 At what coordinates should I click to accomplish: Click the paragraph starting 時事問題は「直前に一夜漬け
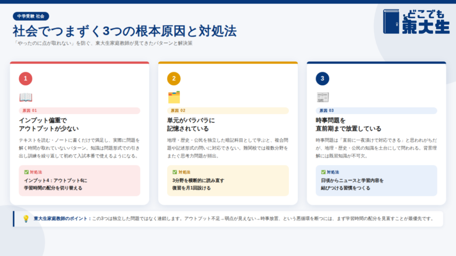point(376,148)
